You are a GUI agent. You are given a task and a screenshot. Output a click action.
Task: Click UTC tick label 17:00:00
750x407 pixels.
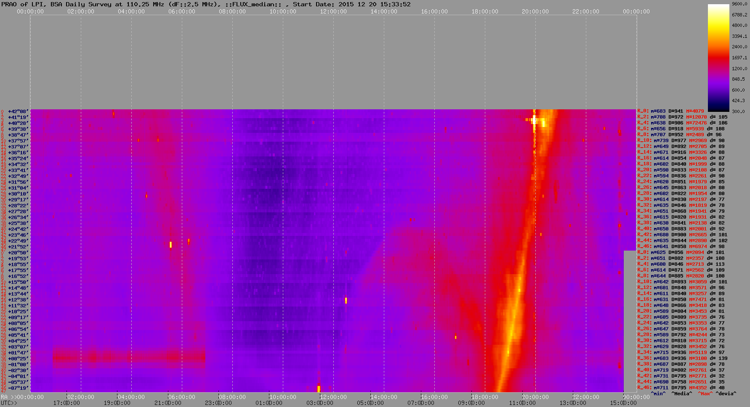(67, 403)
